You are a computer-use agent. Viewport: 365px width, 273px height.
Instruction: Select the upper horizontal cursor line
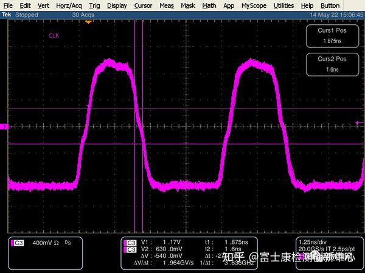tap(186, 109)
